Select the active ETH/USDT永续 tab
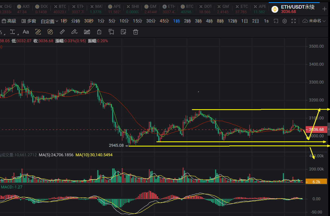The image size is (330, 216). coord(294,9)
